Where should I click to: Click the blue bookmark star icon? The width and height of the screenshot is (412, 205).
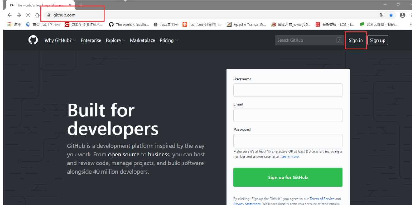pyautogui.click(x=391, y=15)
